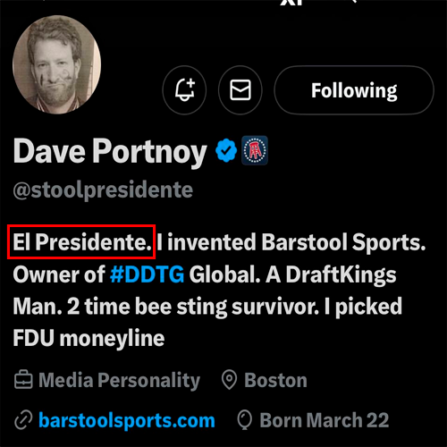Open the #DDTG hashtag
447x447 pixels.
coord(148,274)
